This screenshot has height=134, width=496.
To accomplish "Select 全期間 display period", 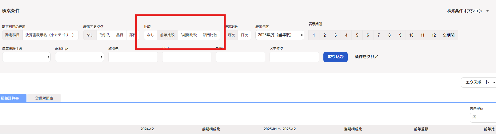I will pos(448,35).
